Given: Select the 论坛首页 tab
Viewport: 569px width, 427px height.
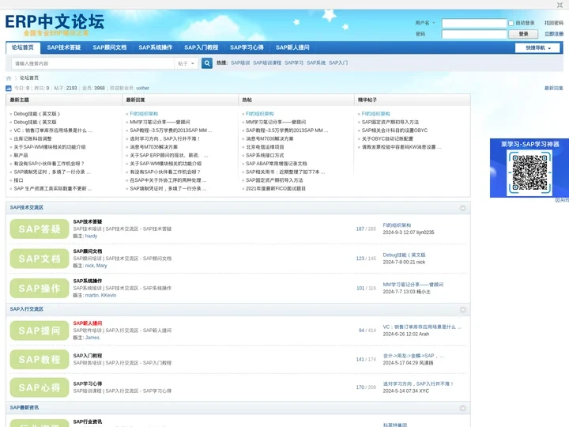Looking at the screenshot, I should (23, 47).
